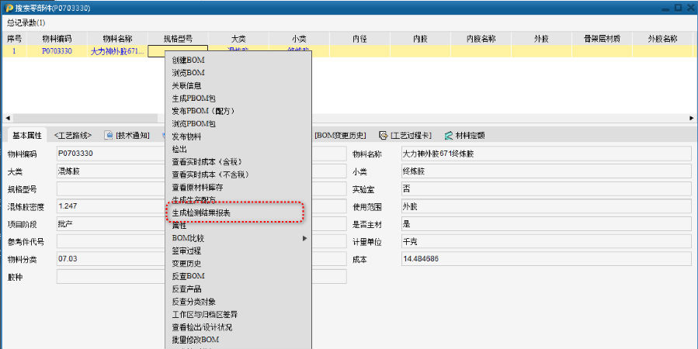698x349 pixels.
Task: Select 生成生产配方 menu entry
Action: pos(193,199)
